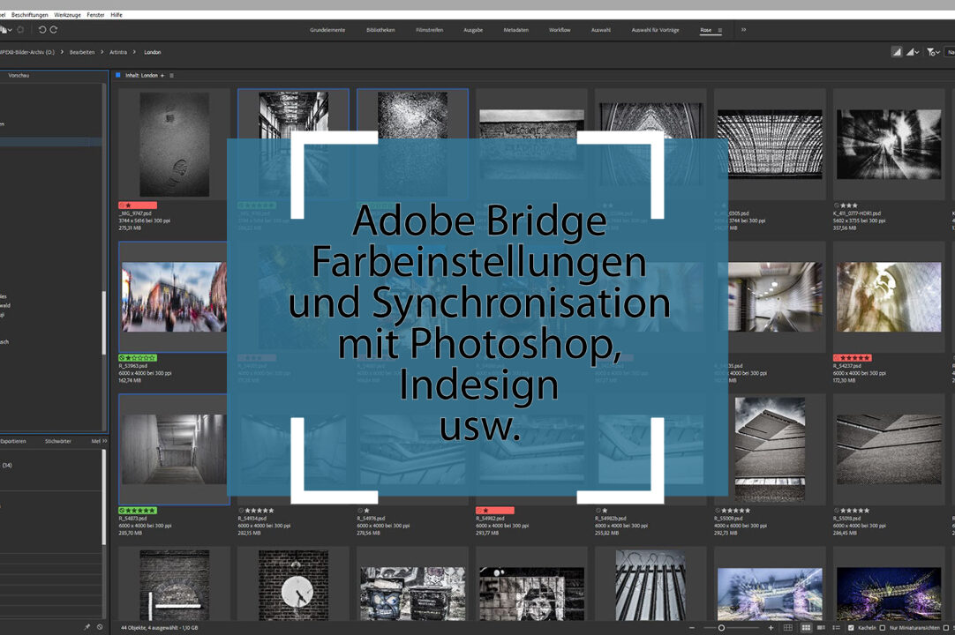Toggle the Kacheln checkbox
This screenshot has width=955, height=635.
click(x=851, y=628)
